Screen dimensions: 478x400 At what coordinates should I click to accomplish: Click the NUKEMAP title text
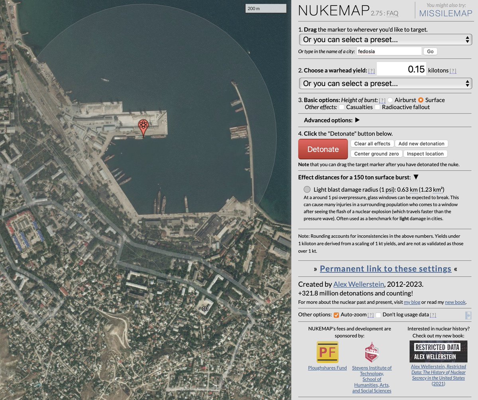[333, 11]
